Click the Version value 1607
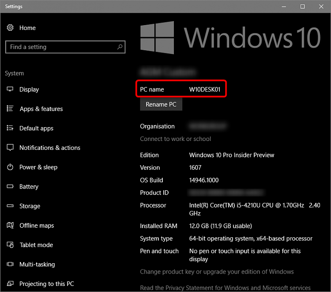This screenshot has width=331, height=292. click(195, 167)
